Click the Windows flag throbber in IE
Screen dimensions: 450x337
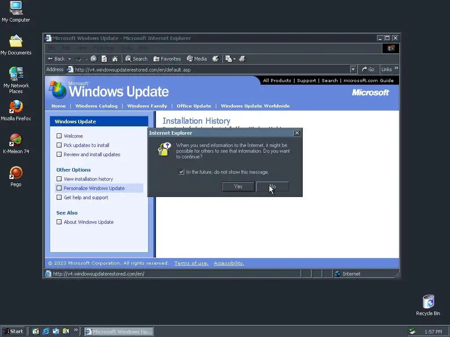pos(391,48)
